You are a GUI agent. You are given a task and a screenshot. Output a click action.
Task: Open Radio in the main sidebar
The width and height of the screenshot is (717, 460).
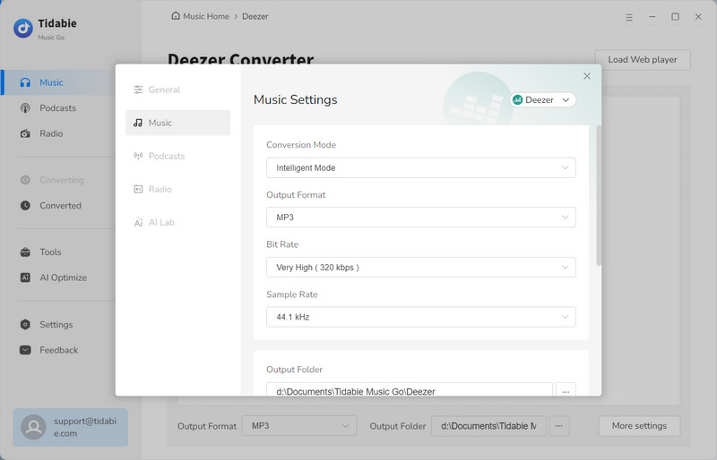coord(58,134)
